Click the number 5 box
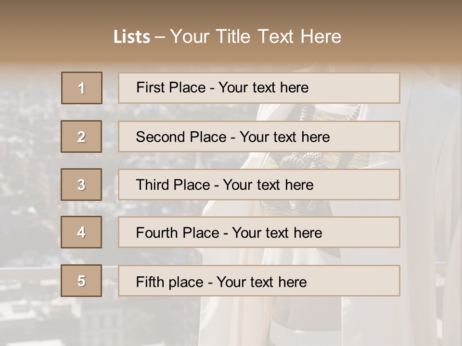Image resolution: width=462 pixels, height=346 pixels. 81,281
